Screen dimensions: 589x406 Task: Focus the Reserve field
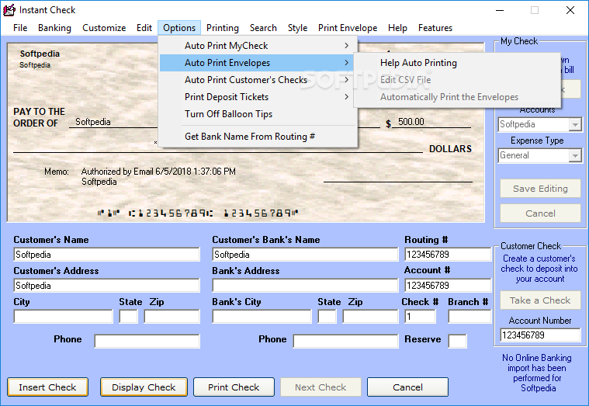tap(458, 341)
